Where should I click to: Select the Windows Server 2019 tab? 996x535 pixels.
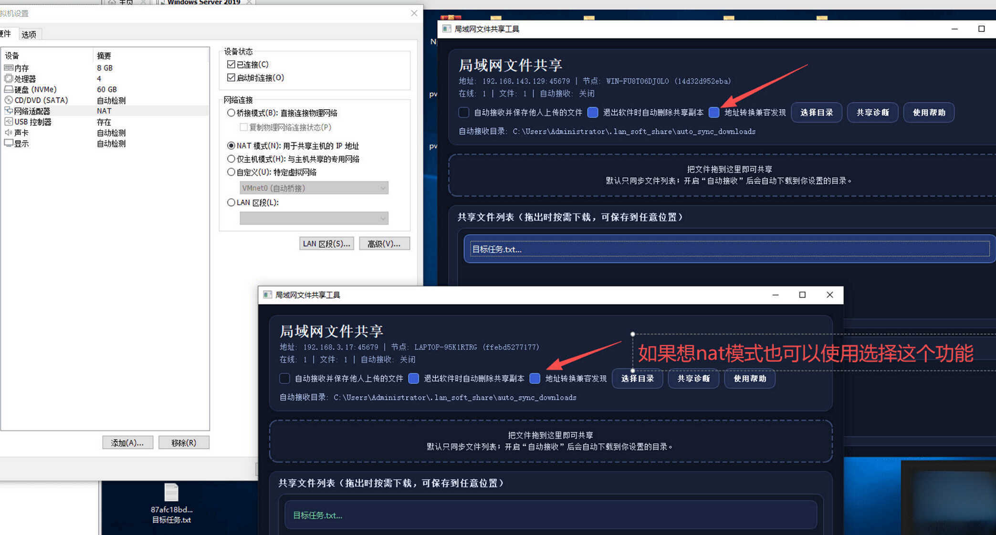203,2
